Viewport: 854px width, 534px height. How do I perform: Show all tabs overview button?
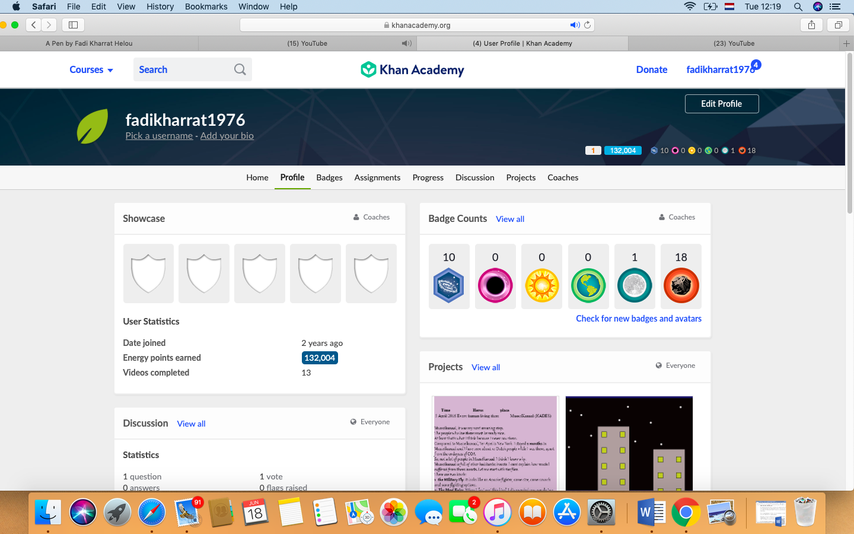coord(839,25)
